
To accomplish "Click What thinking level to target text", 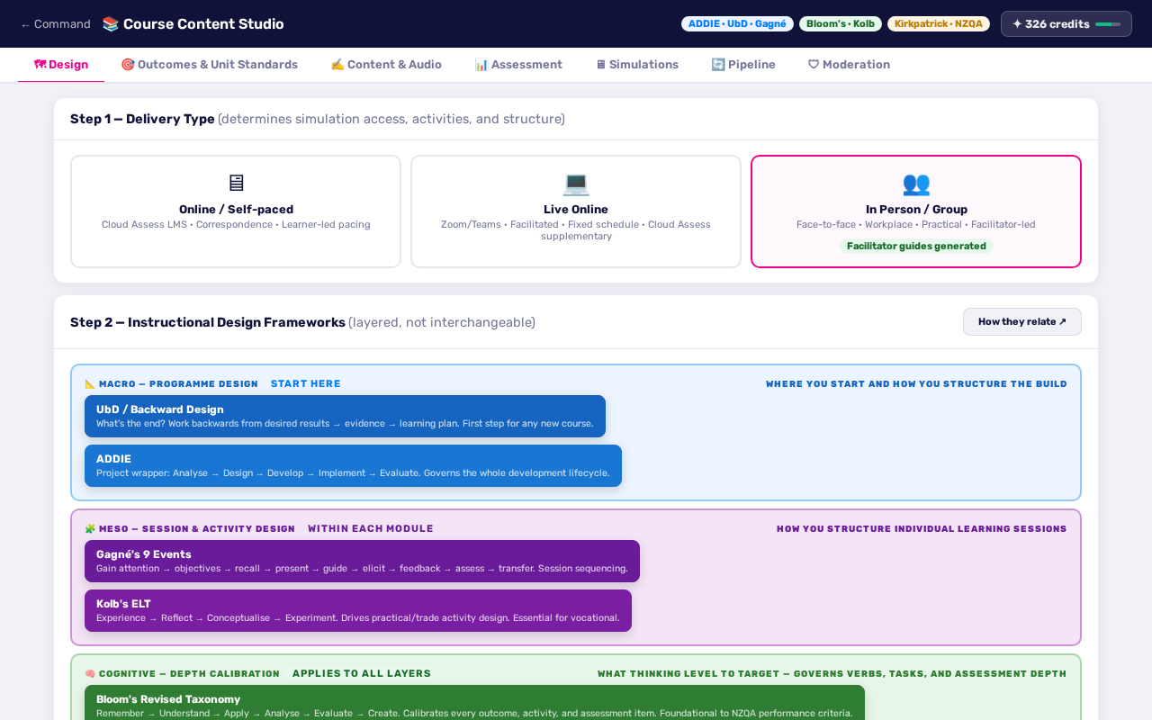I will (832, 674).
